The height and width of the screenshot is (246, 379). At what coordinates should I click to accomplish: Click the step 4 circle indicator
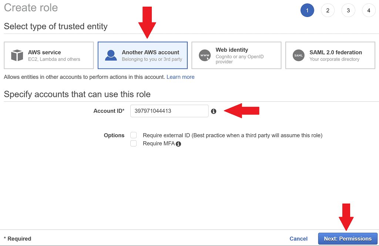click(x=369, y=10)
